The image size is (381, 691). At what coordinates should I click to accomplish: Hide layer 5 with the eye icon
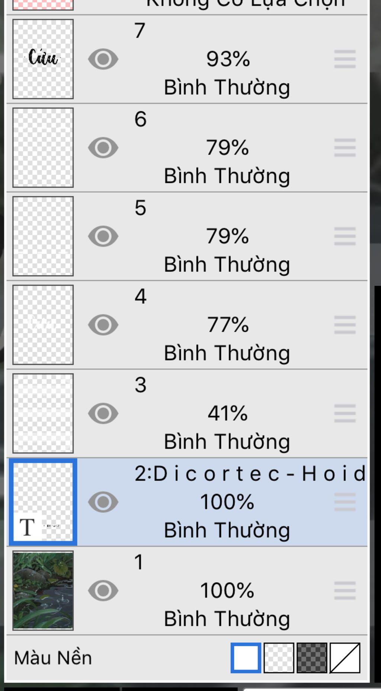pyautogui.click(x=103, y=236)
